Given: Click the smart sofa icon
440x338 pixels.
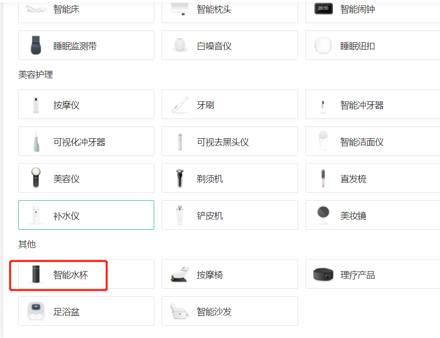Looking at the screenshot, I should click(179, 311).
